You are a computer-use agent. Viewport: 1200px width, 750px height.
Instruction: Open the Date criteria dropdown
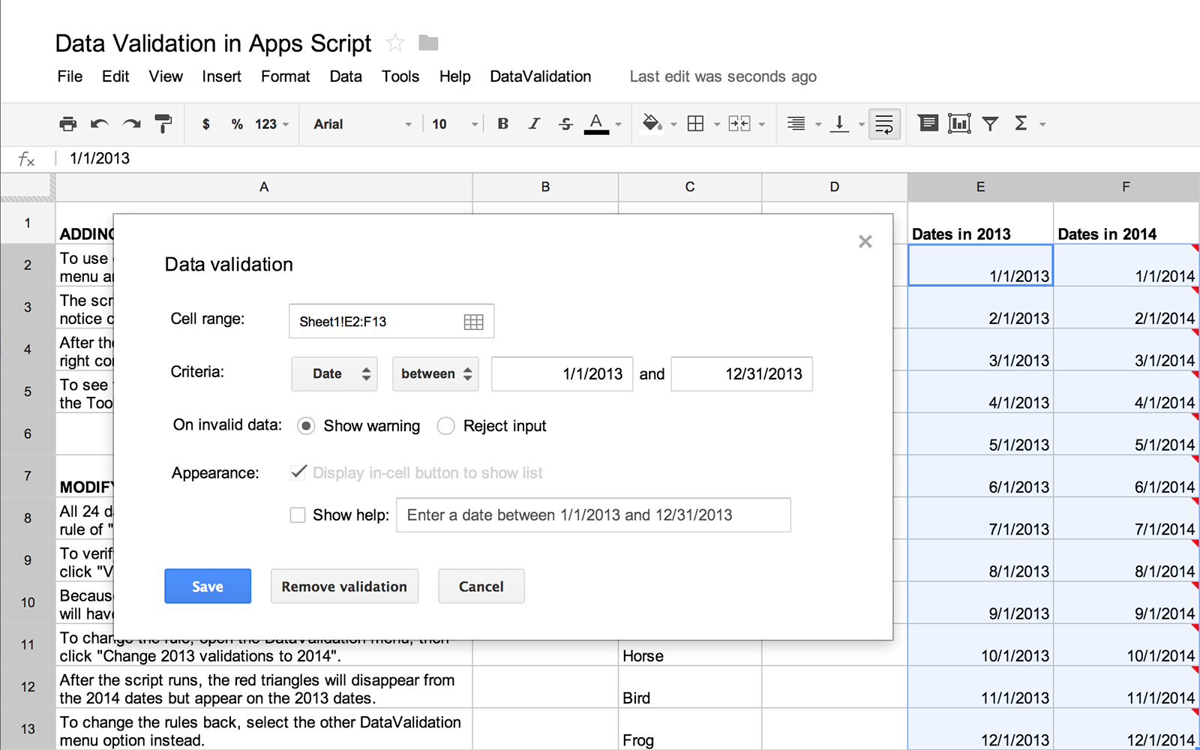coord(334,373)
